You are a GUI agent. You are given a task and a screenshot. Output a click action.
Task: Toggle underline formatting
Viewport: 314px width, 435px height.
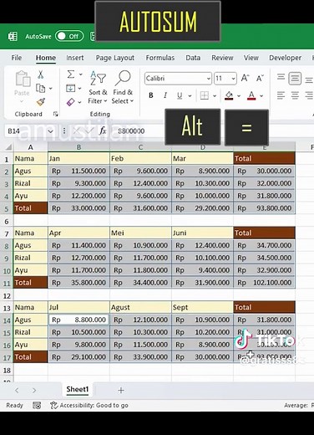tap(180, 95)
